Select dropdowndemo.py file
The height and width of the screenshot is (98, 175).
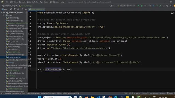(x=15, y=36)
